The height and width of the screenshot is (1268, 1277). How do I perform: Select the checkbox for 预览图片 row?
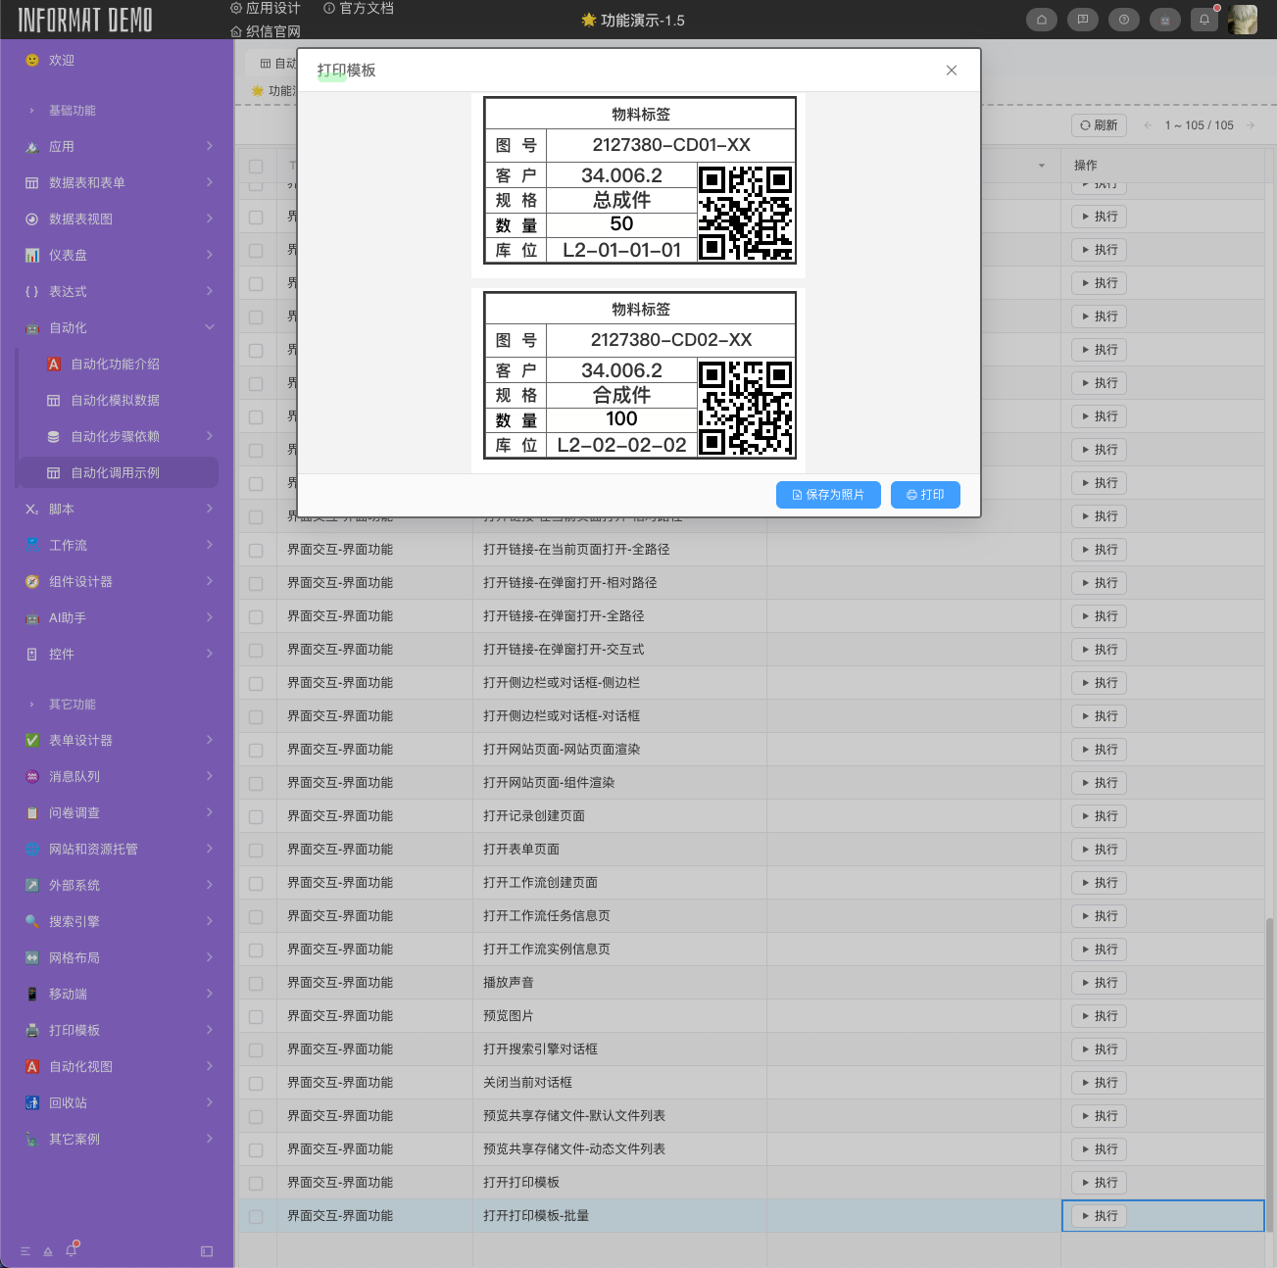256,1016
